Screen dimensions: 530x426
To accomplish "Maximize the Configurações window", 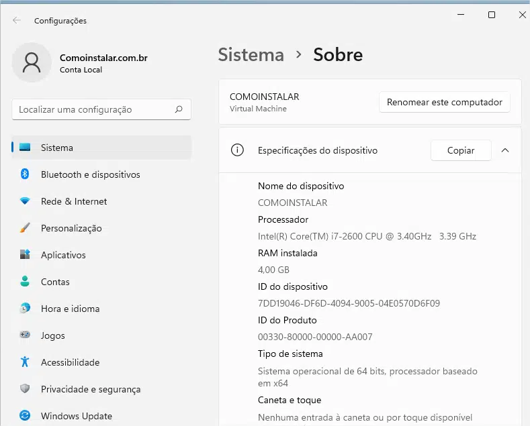I will [x=492, y=15].
